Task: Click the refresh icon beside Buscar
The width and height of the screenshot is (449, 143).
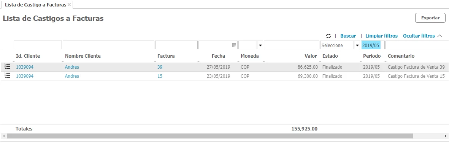Action: [328, 36]
